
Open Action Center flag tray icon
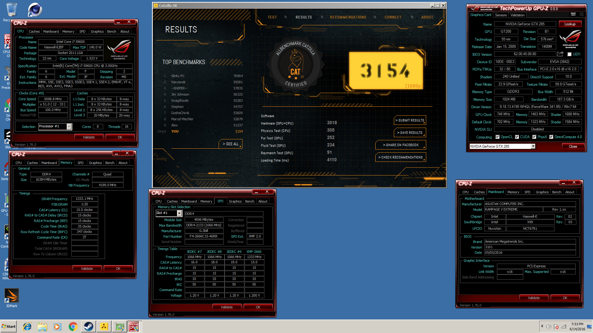[556, 327]
